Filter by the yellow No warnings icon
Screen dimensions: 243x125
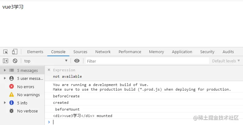[x=12, y=95]
